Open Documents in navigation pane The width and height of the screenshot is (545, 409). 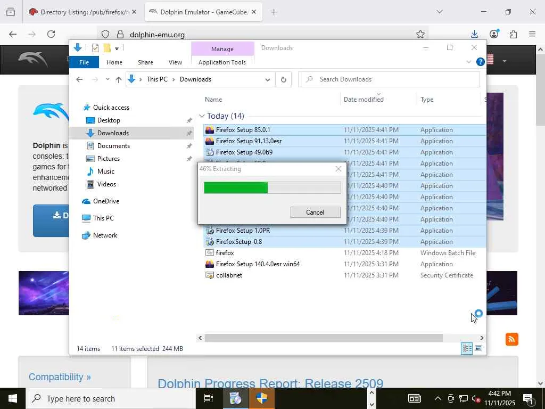(113, 146)
